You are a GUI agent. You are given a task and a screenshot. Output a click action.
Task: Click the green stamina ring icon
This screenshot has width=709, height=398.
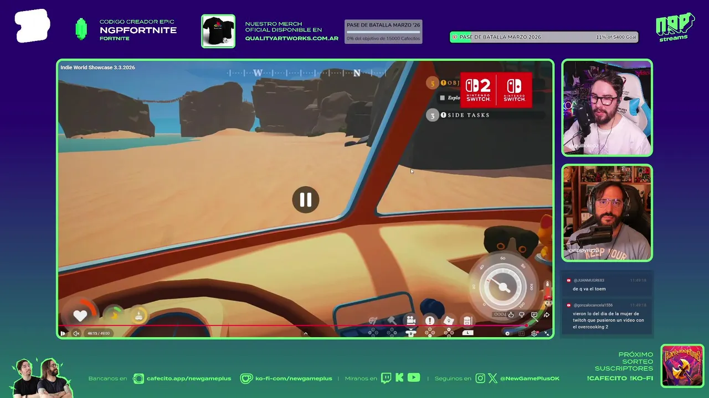114,315
